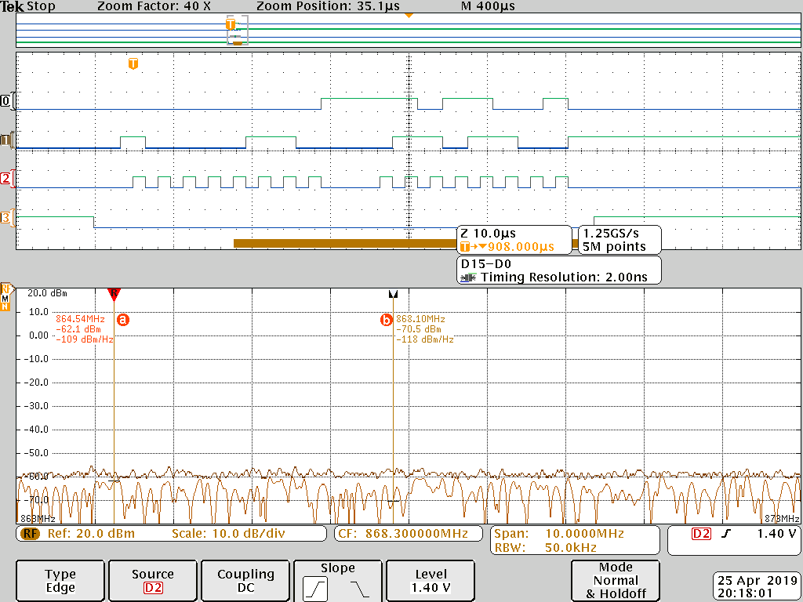Toggle digital channel 2 label
Image resolution: width=803 pixels, height=602 pixels.
click(x=6, y=179)
